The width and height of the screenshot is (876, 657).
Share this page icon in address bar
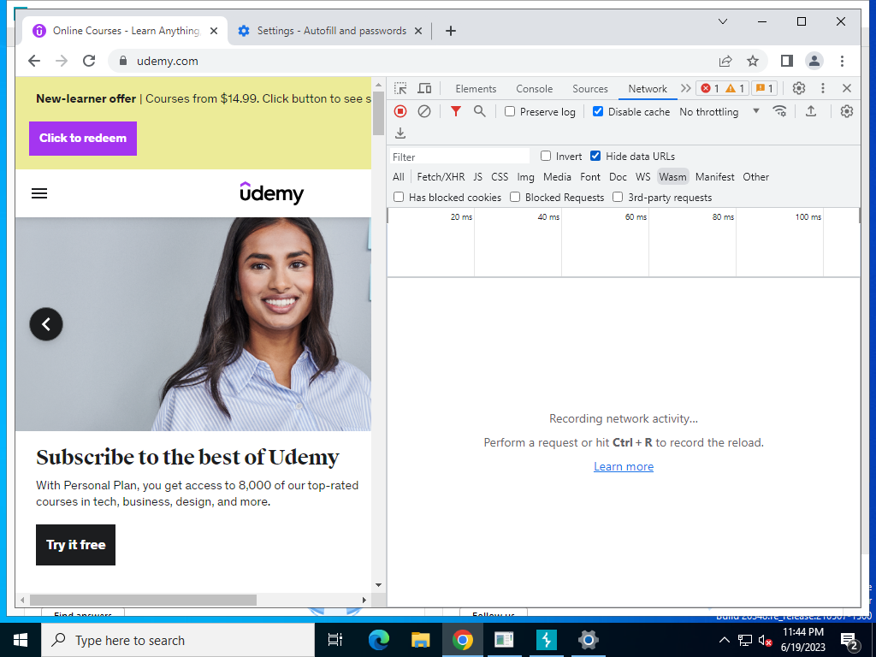click(x=725, y=61)
